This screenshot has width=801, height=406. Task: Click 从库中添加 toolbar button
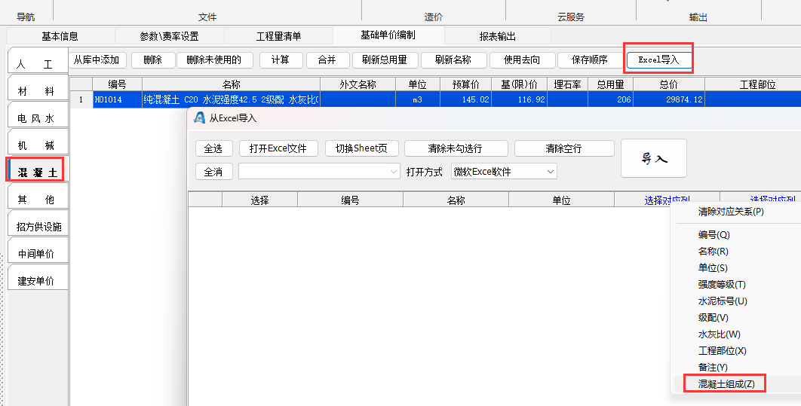(97, 60)
